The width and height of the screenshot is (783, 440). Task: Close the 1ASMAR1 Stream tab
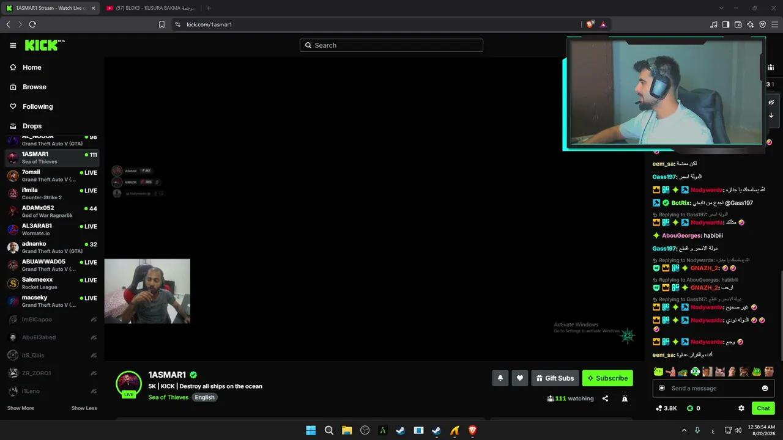point(94,8)
